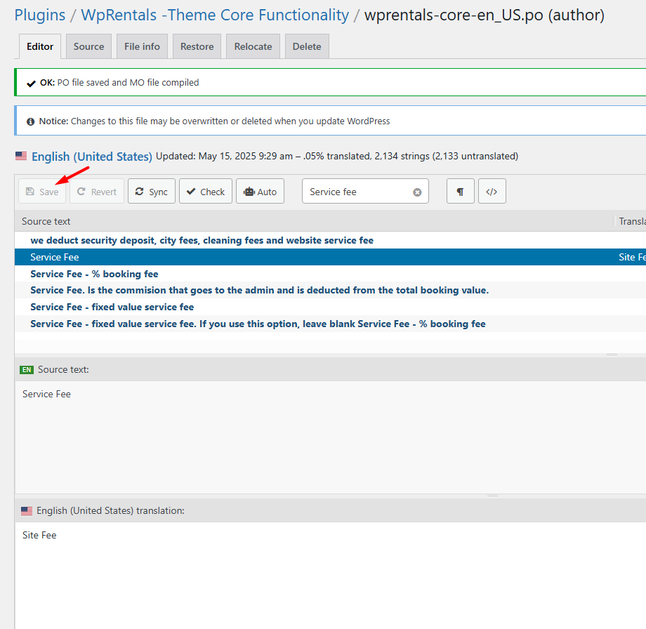Toggle code view button
The image size is (646, 629).
point(492,192)
